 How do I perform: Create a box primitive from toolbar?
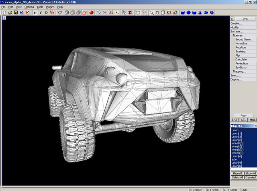tap(183, 12)
